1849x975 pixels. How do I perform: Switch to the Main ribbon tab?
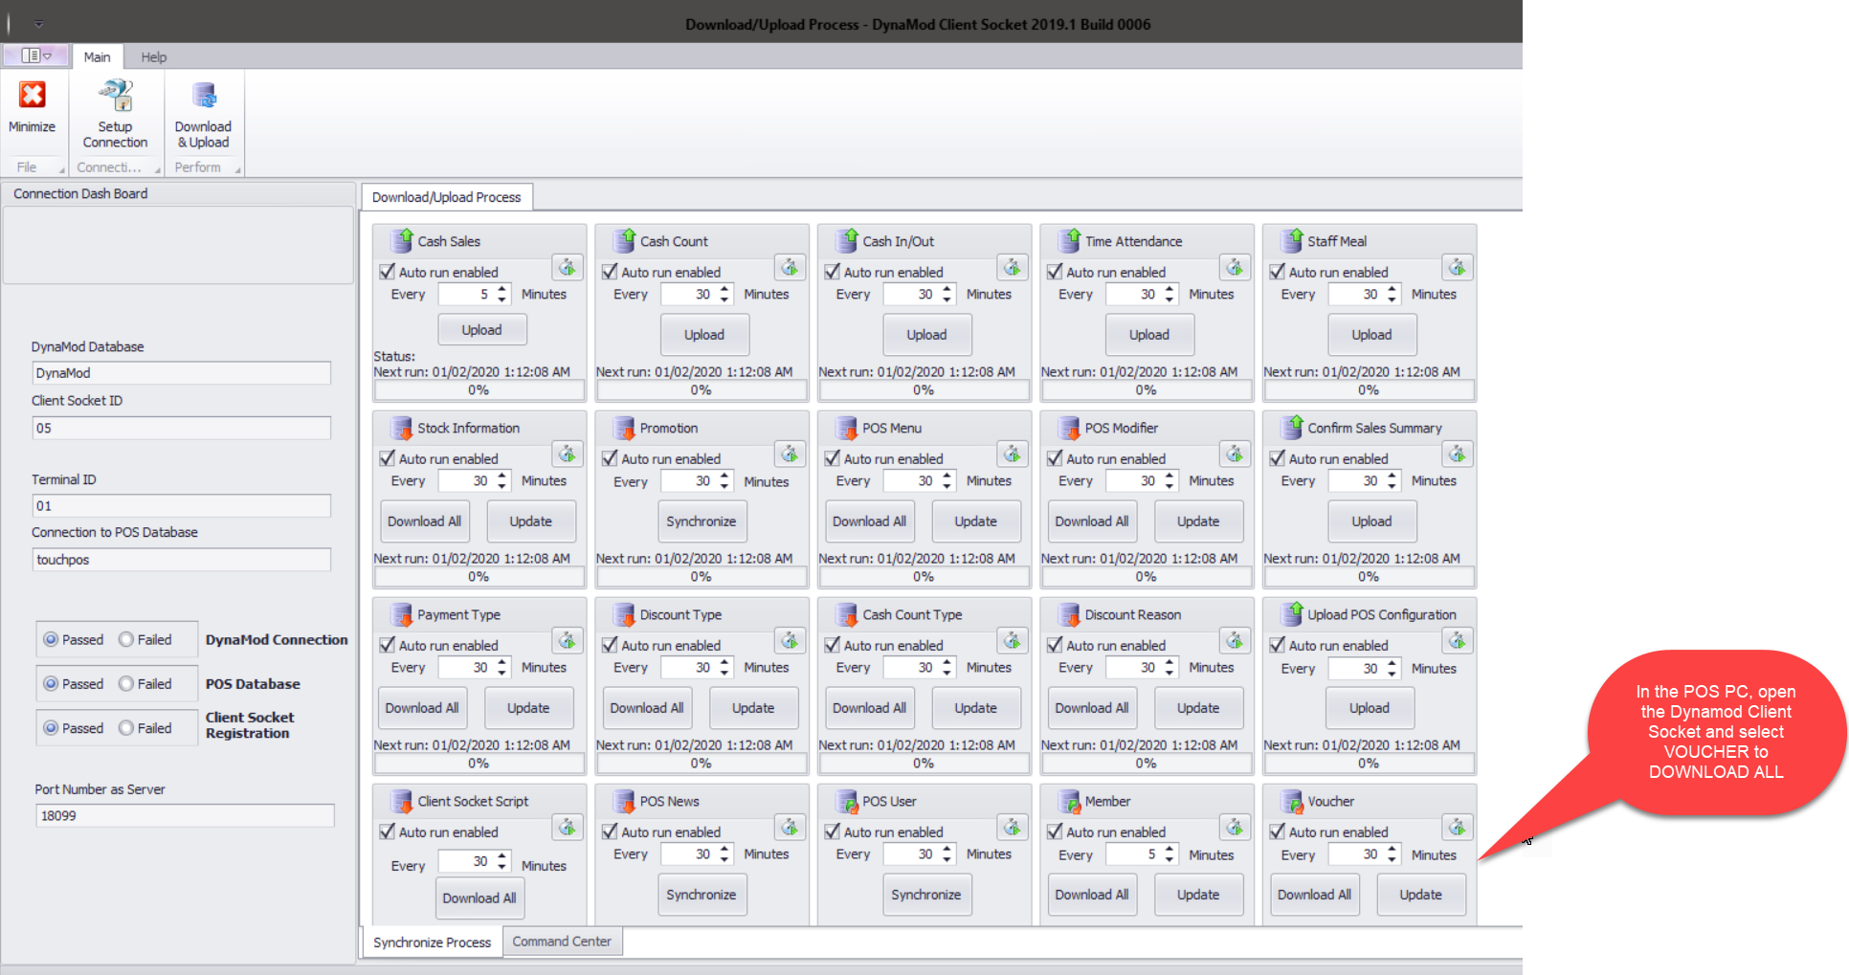tap(97, 56)
